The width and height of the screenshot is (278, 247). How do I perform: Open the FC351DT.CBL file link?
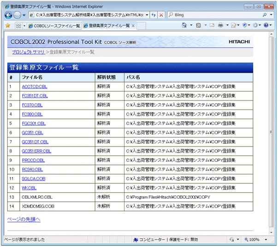[35, 96]
